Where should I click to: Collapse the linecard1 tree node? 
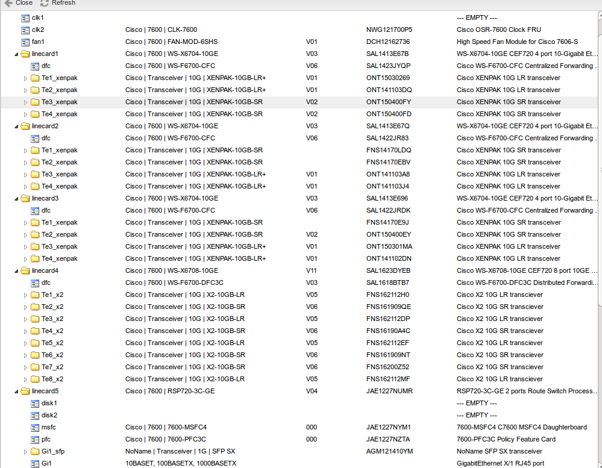coord(16,54)
